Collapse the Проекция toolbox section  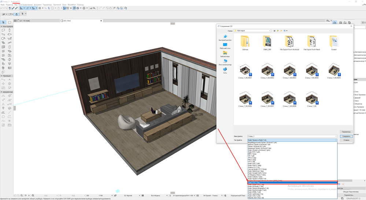click(x=1, y=76)
